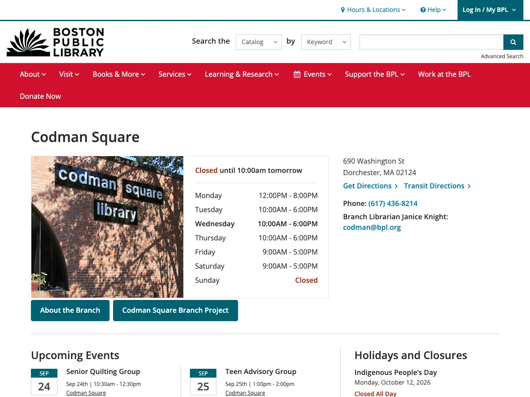Click the Upcoming Events heading
The image size is (530, 397).
coord(75,355)
